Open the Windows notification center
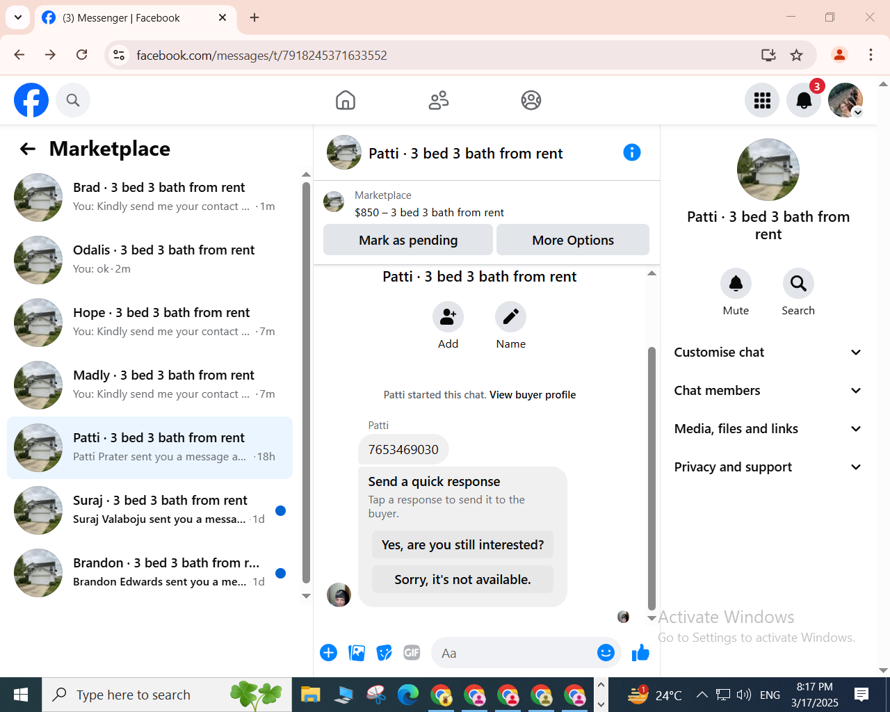 (861, 695)
